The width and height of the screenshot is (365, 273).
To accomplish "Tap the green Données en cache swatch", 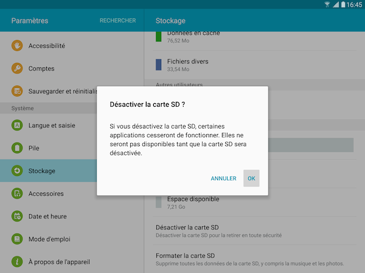I will click(x=159, y=36).
